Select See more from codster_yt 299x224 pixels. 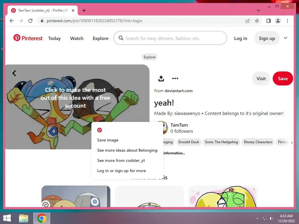(x=121, y=160)
